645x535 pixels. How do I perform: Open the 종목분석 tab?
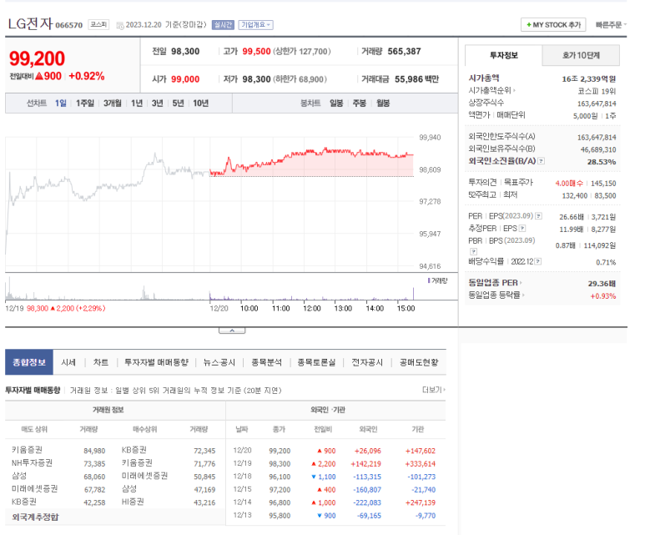pos(266,362)
